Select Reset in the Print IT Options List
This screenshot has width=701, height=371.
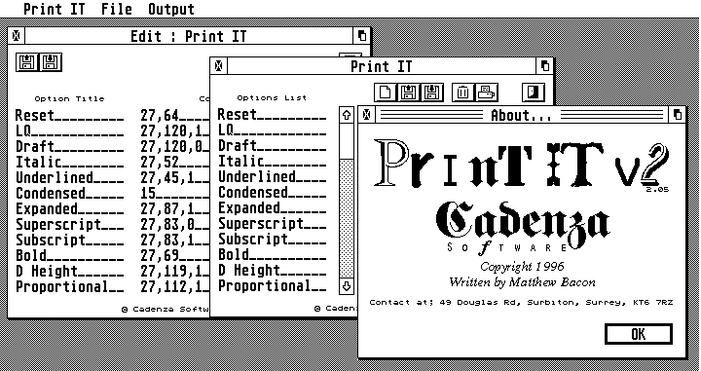272,115
